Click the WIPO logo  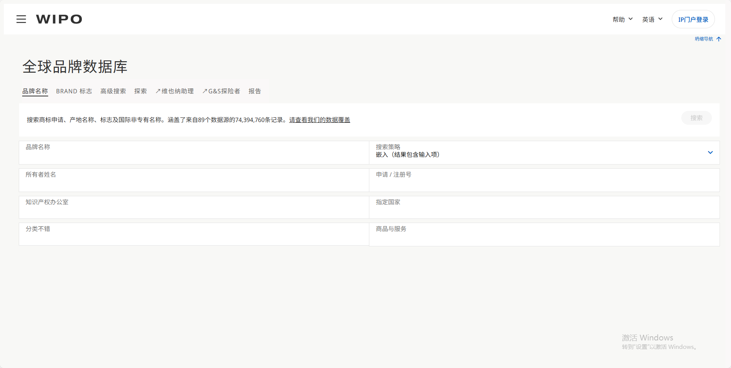tap(59, 19)
